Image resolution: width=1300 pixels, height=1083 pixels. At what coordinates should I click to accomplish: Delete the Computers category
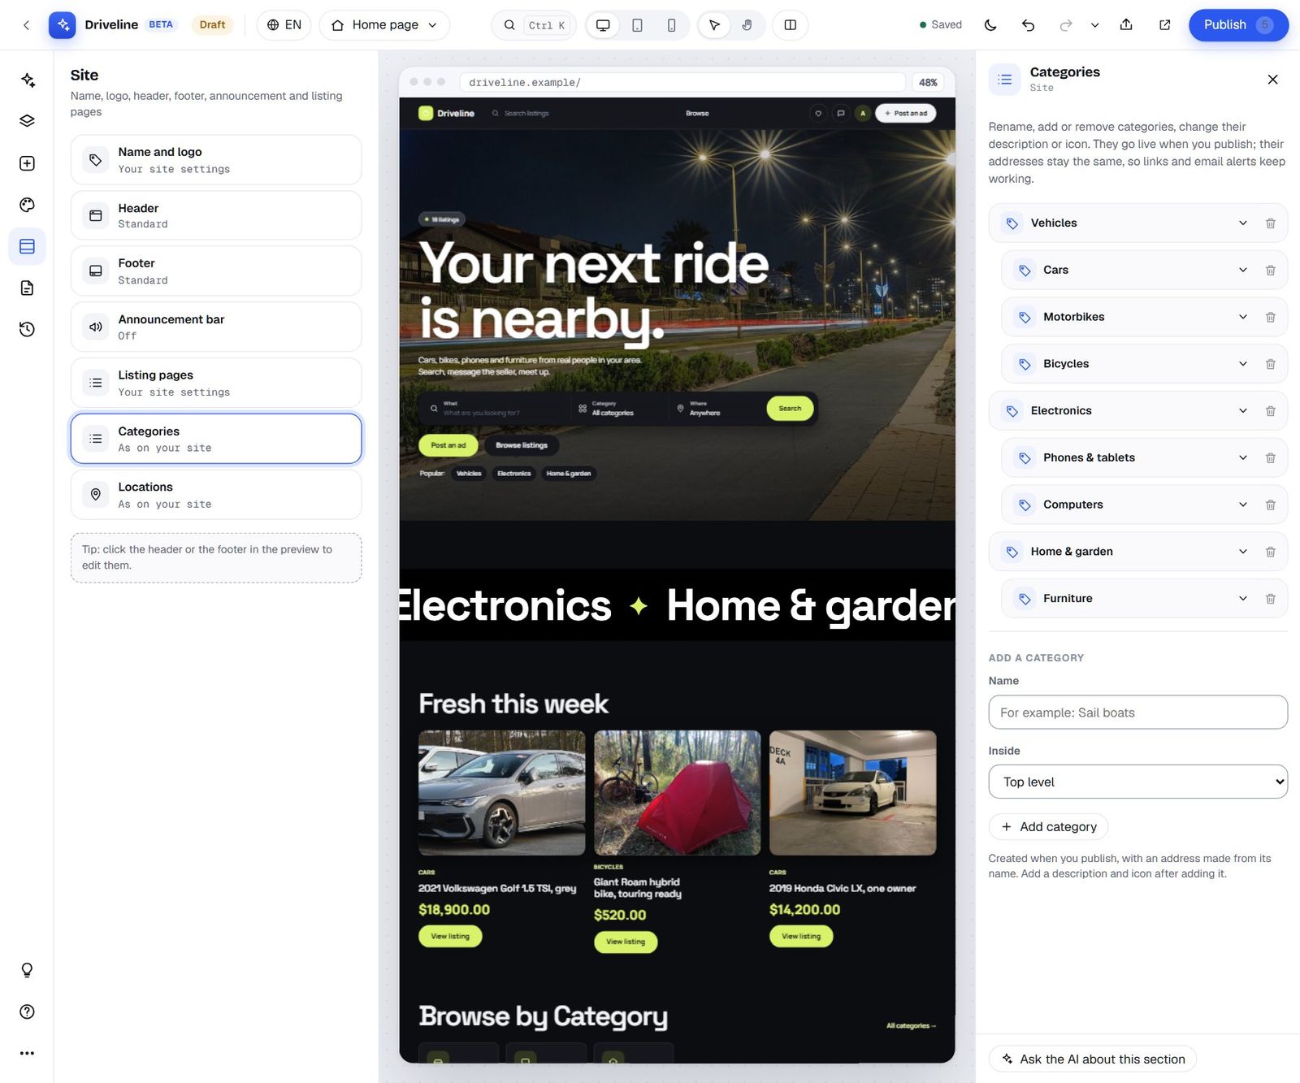pos(1270,505)
